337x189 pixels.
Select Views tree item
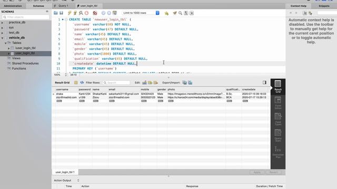tap(16, 58)
